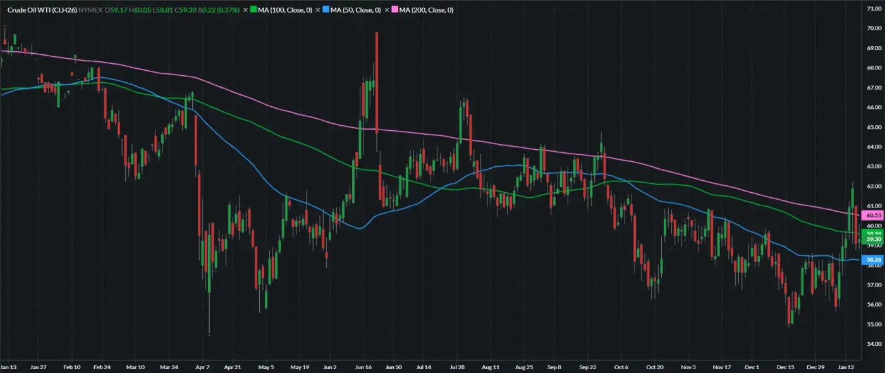Click the Oct 20 time axis label
The image size is (885, 373).
pyautogui.click(x=655, y=367)
